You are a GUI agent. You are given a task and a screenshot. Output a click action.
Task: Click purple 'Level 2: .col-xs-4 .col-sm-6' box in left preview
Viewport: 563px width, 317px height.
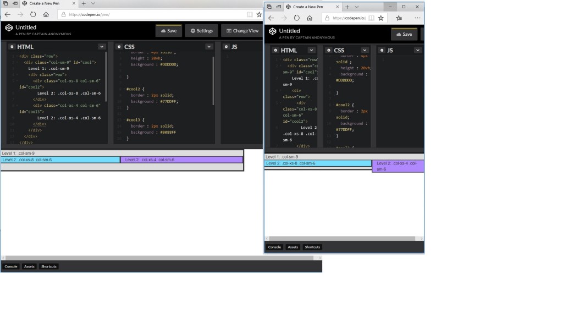click(x=181, y=160)
